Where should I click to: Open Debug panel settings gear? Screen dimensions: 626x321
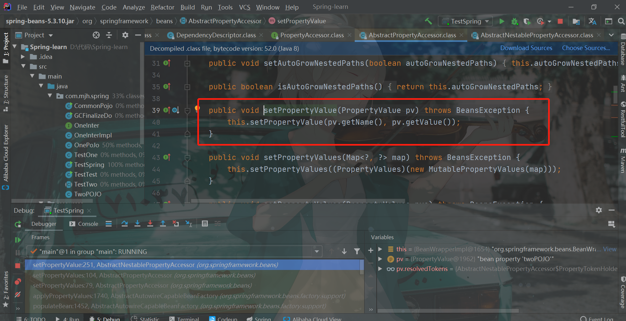(599, 210)
